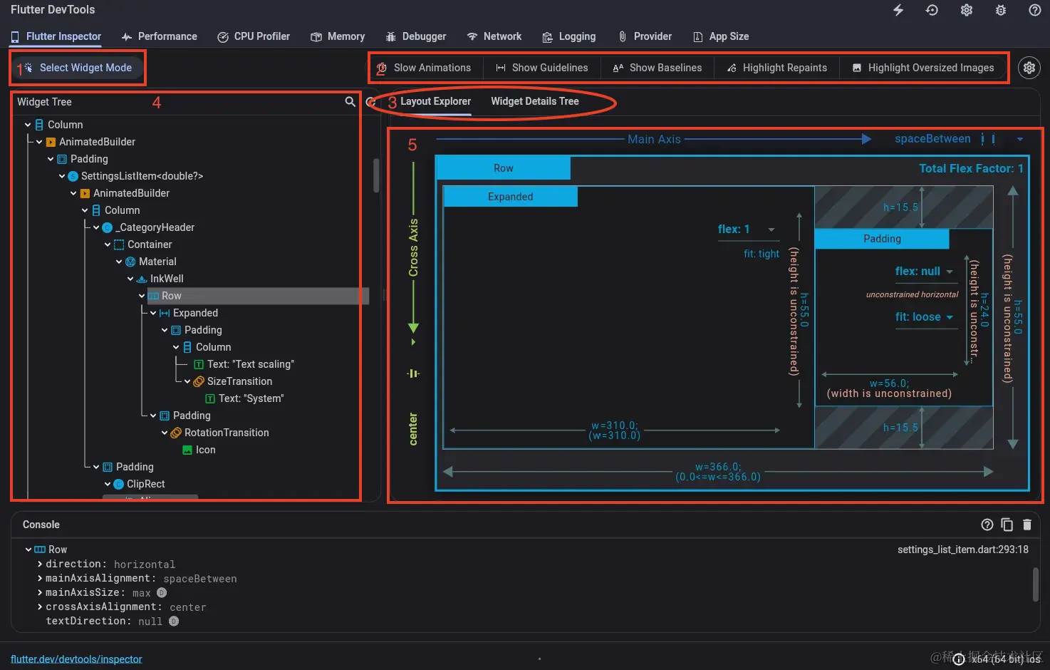Collapse the Expanded node in tree
This screenshot has height=670, width=1050.
click(x=153, y=313)
